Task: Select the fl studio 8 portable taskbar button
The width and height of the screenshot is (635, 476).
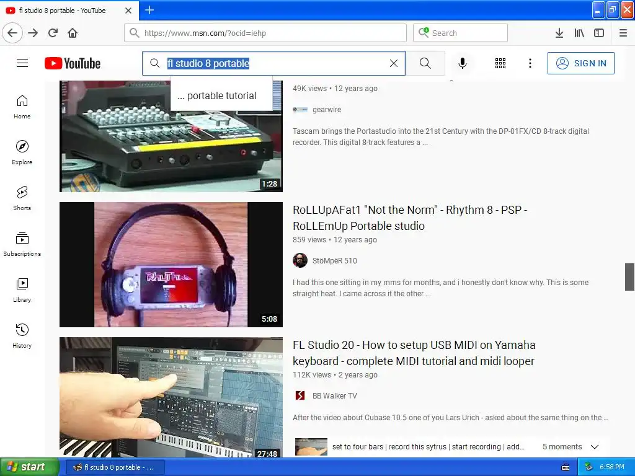Action: pos(115,467)
